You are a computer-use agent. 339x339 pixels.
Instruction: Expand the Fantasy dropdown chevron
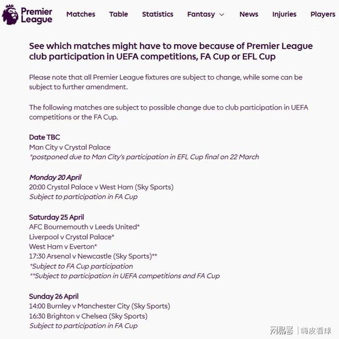coord(222,15)
